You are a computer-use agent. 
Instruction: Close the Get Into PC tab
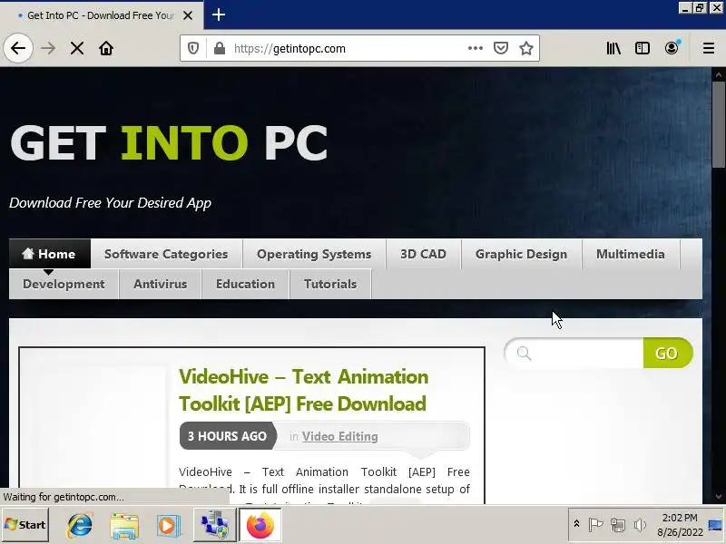point(188,15)
